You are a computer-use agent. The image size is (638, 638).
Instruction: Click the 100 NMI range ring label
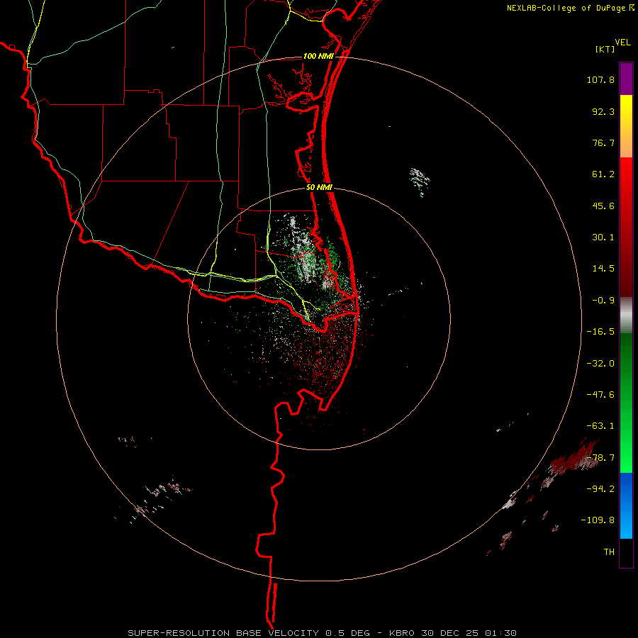tap(318, 56)
